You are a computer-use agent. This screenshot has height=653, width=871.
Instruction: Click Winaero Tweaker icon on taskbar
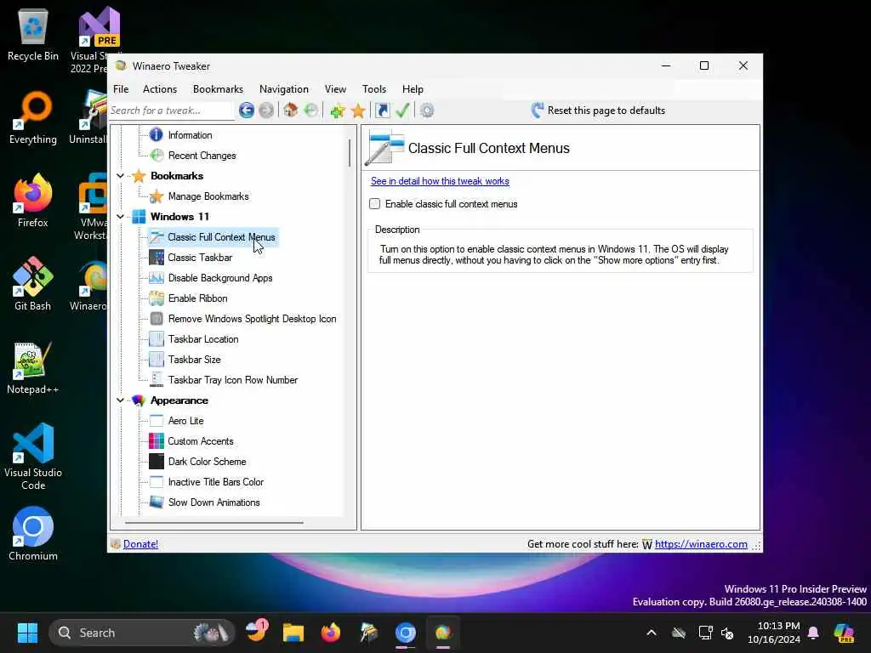coord(442,633)
